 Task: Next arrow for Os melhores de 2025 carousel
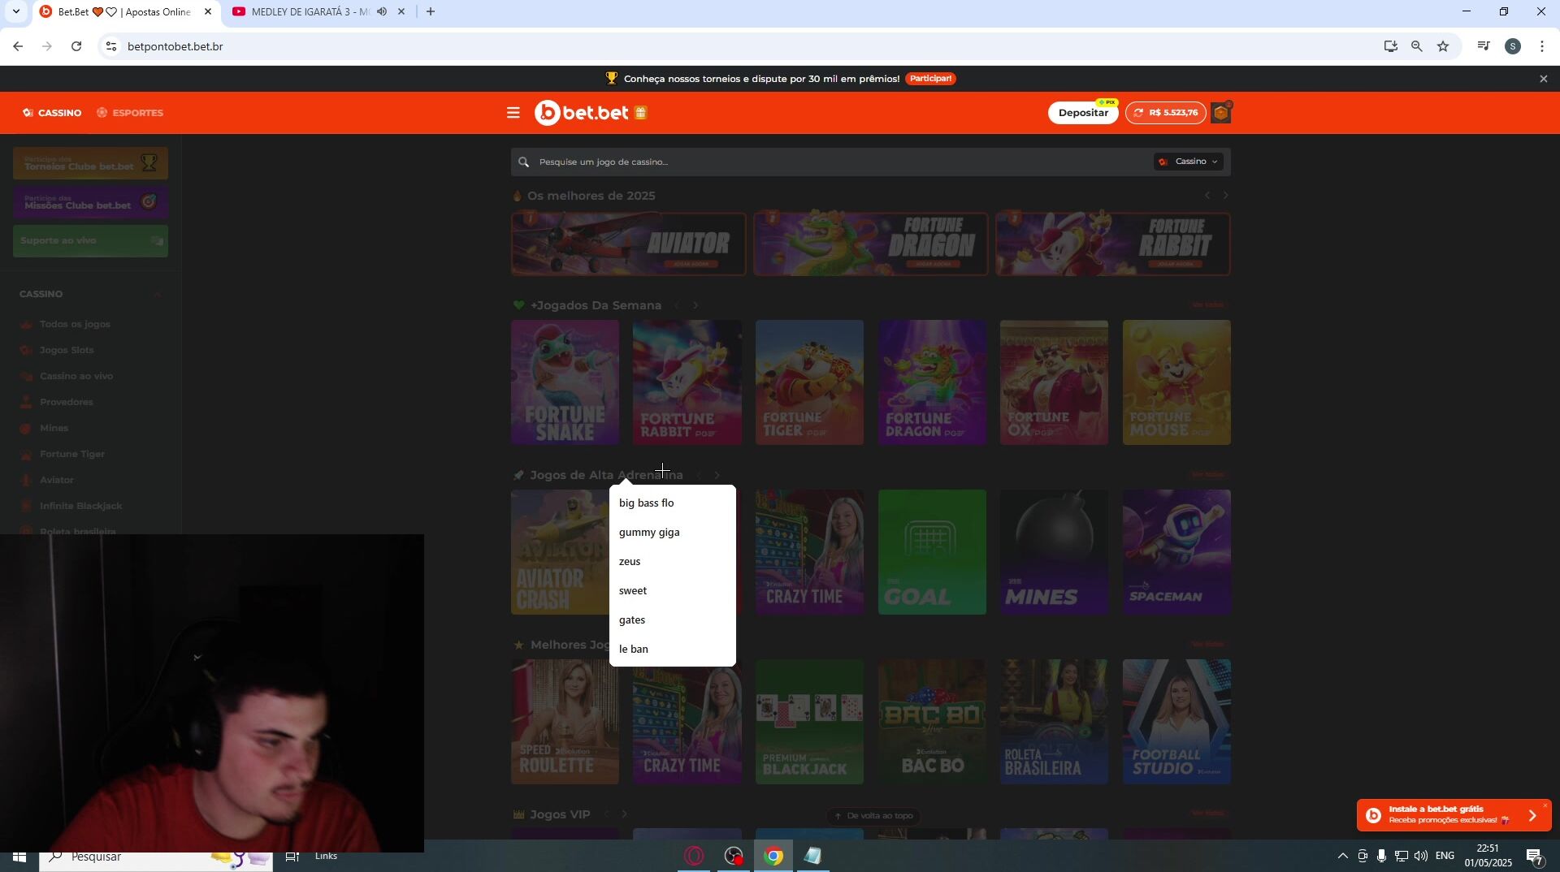click(x=1225, y=196)
